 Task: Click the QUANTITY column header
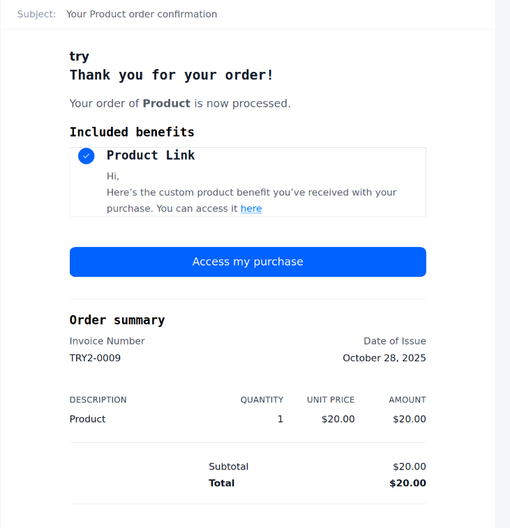click(x=262, y=400)
